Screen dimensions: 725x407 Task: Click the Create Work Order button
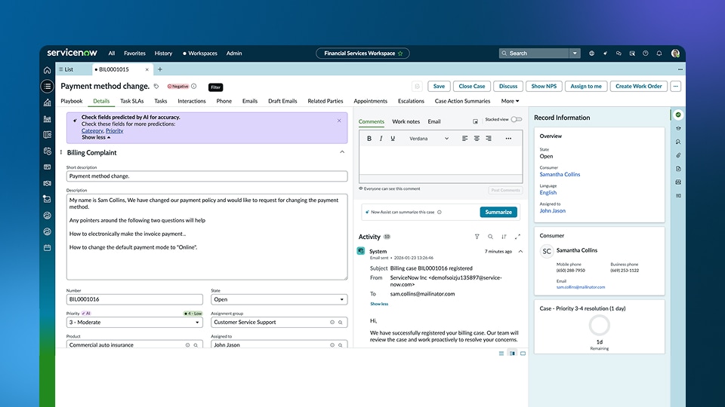click(x=639, y=86)
